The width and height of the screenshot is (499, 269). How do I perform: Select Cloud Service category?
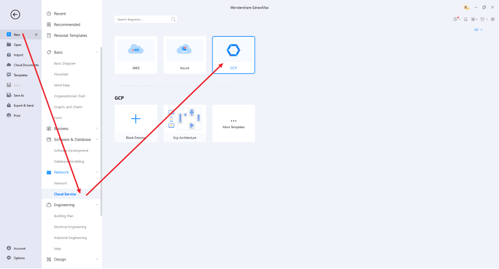click(65, 194)
